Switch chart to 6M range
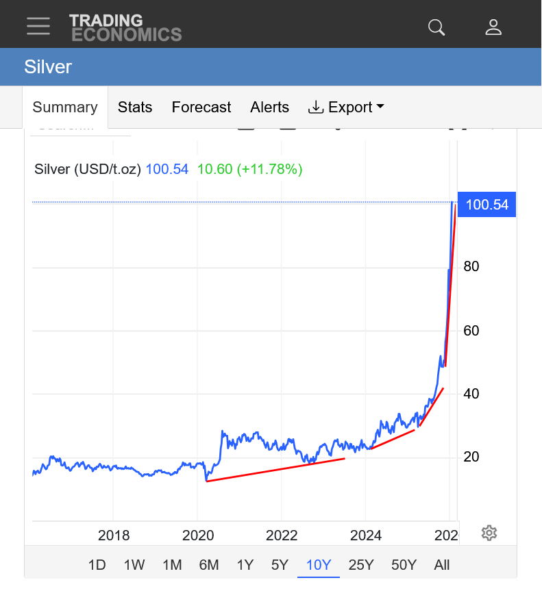 pyautogui.click(x=209, y=565)
